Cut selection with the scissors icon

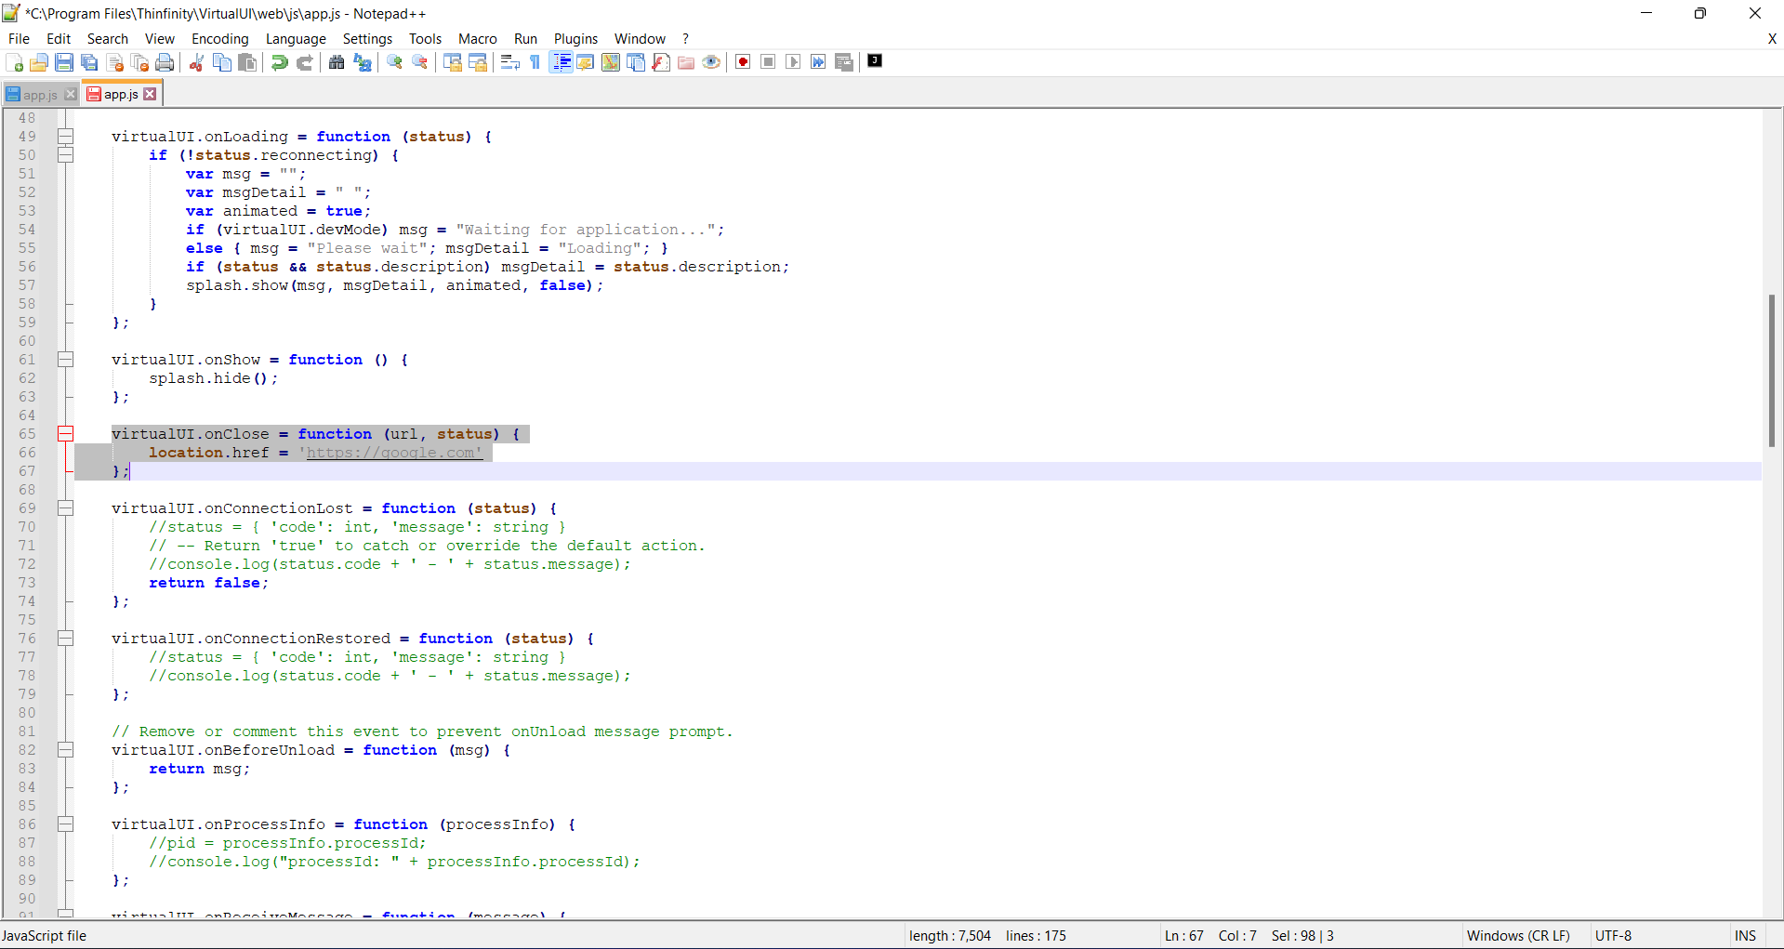click(x=196, y=62)
